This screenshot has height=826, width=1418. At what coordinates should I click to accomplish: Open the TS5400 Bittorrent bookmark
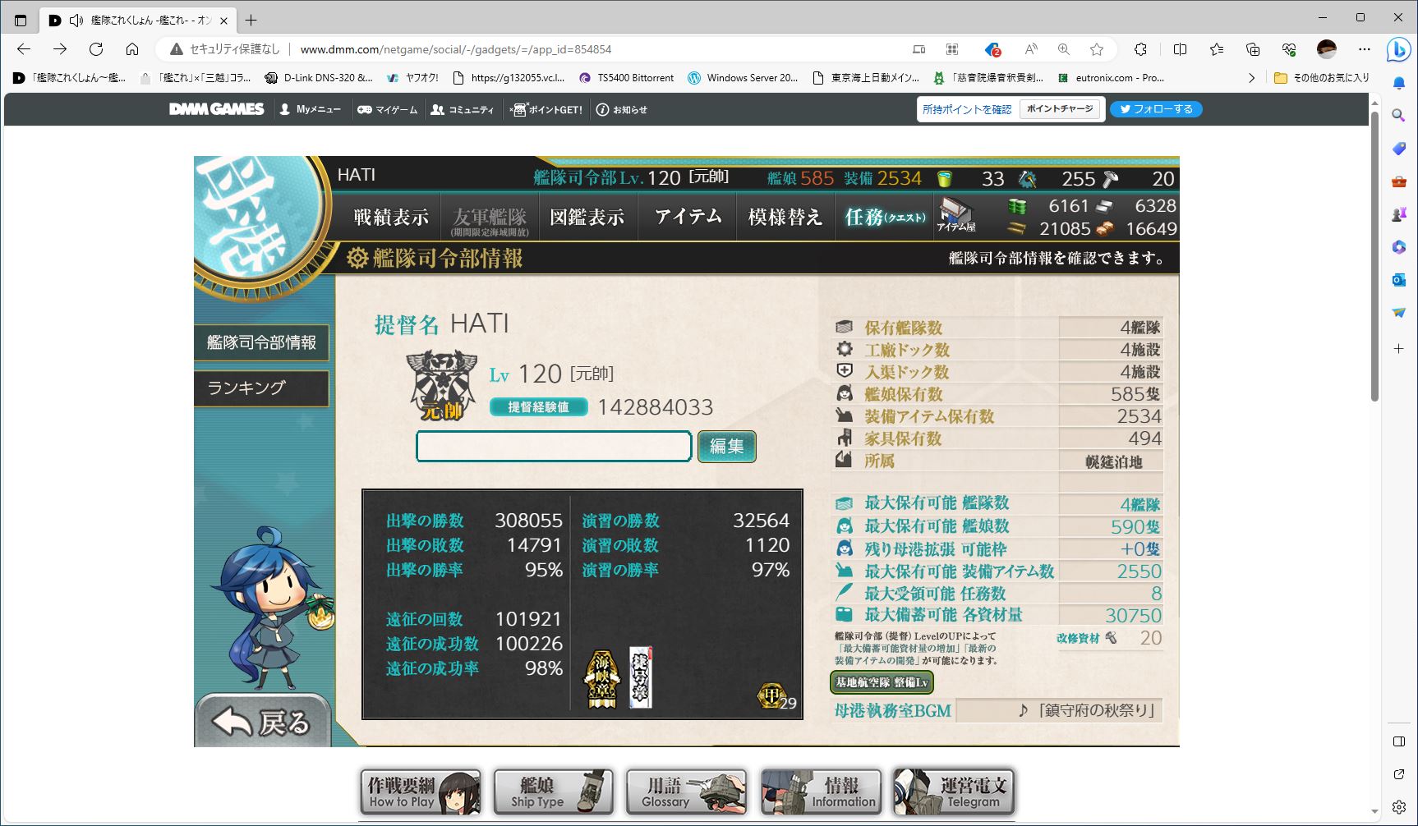(x=627, y=78)
